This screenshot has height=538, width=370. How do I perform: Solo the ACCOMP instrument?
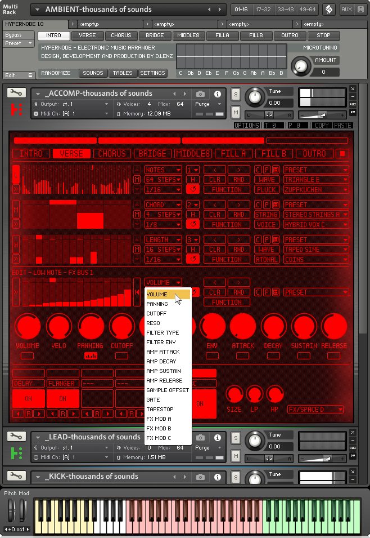pos(236,94)
